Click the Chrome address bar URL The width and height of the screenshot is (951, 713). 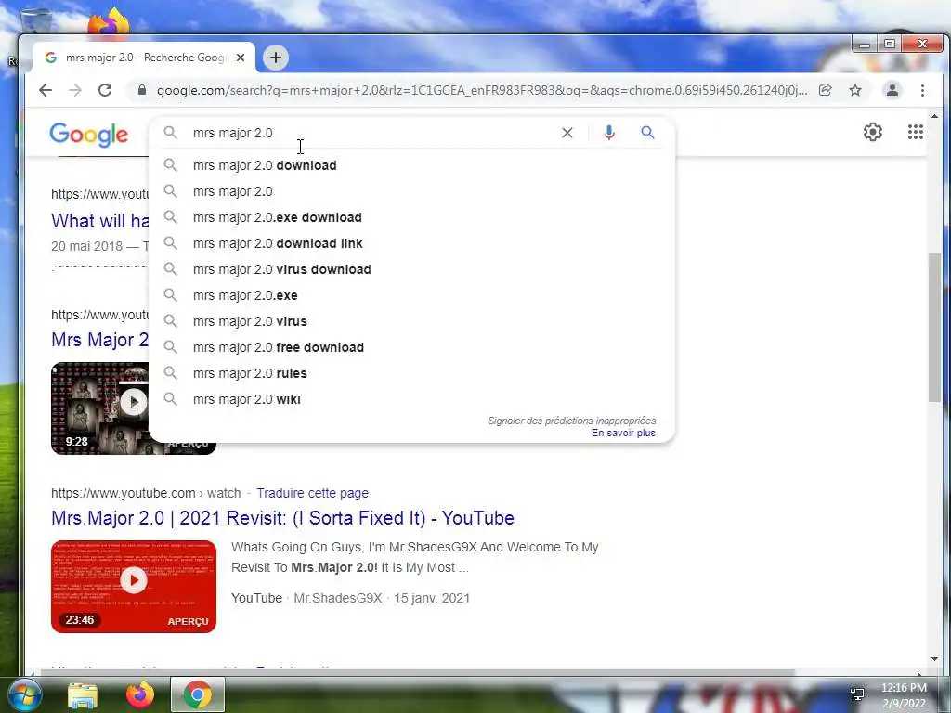click(482, 90)
